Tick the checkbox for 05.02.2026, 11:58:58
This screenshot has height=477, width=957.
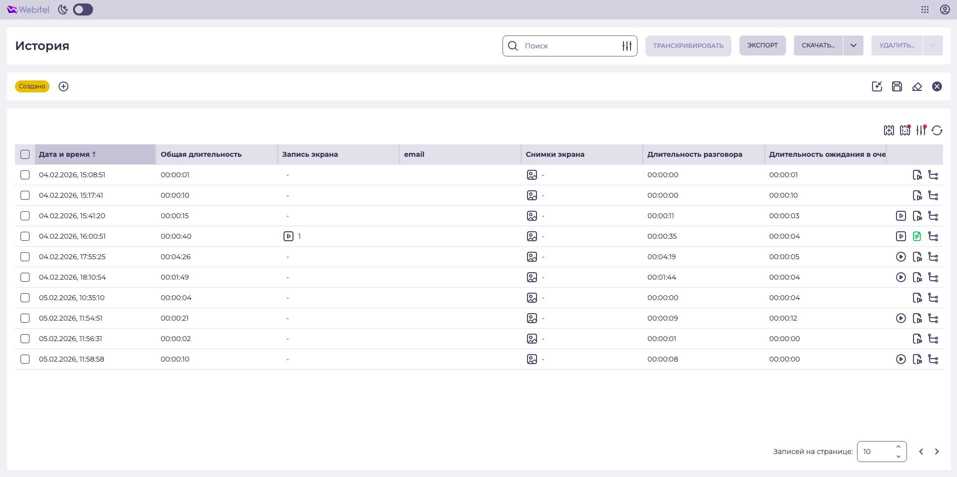(25, 359)
